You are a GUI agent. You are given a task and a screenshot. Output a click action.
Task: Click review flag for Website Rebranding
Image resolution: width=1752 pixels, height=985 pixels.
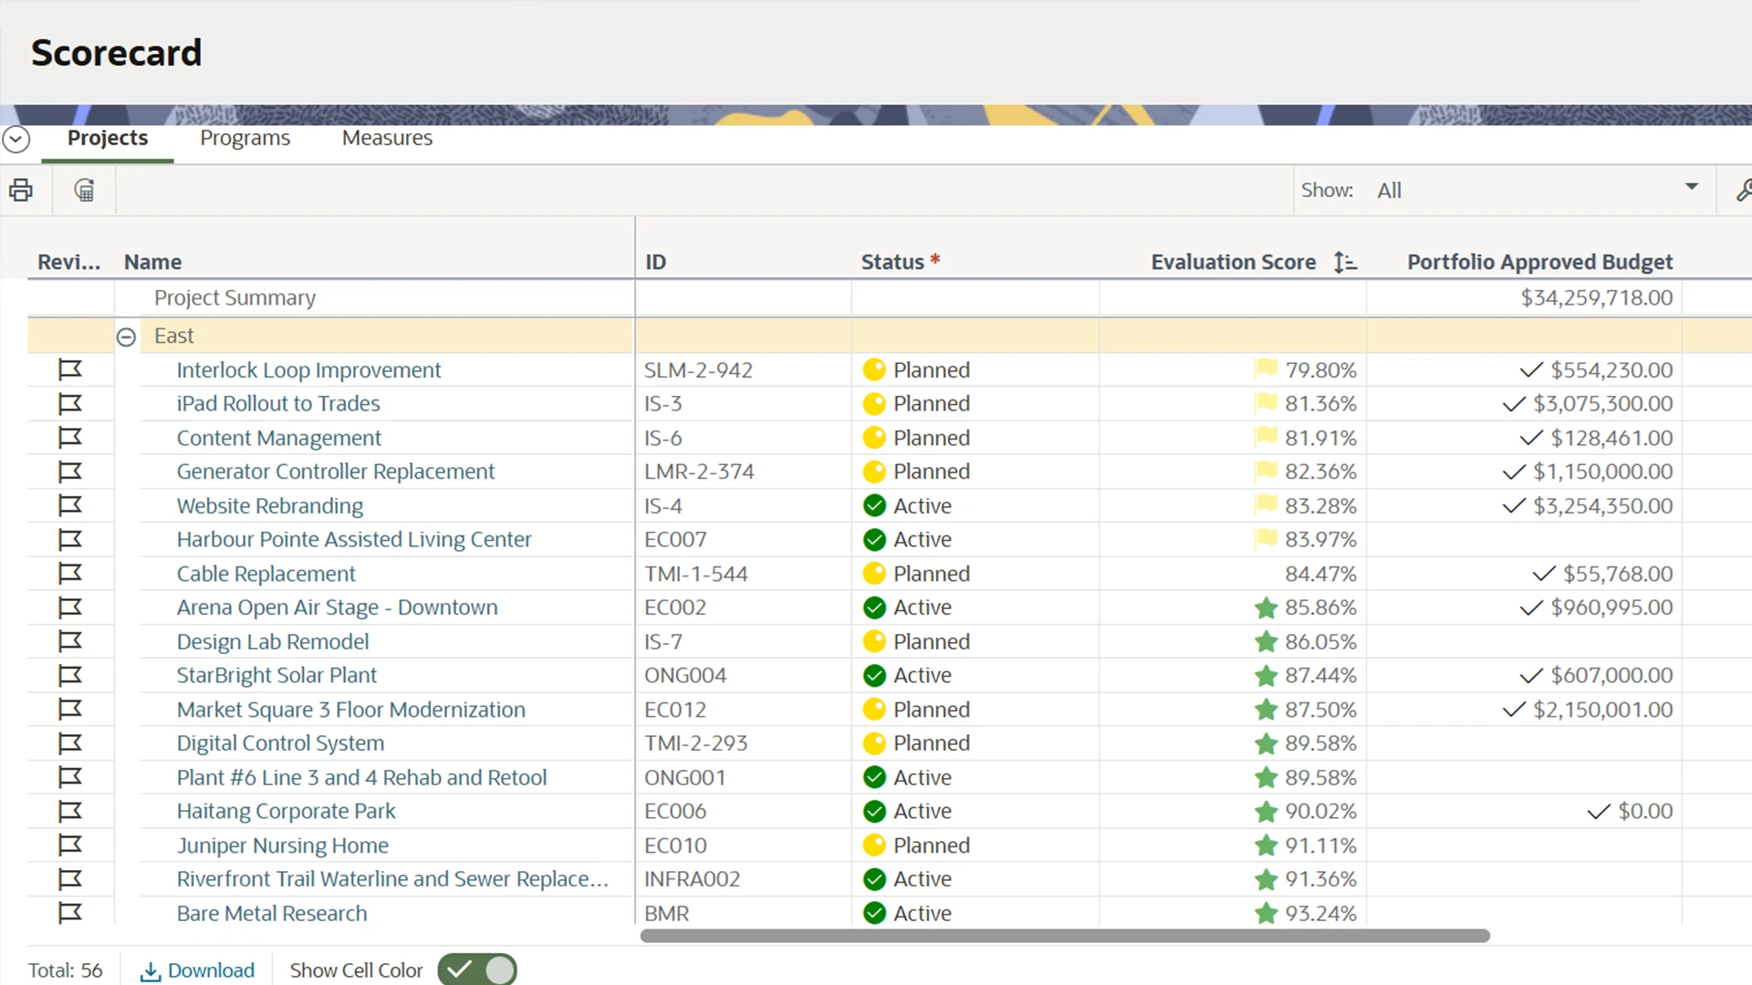pyautogui.click(x=70, y=506)
